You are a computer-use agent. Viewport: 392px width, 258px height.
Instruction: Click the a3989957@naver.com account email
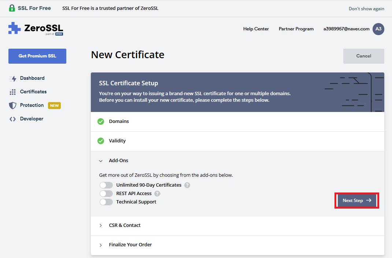pyautogui.click(x=346, y=29)
